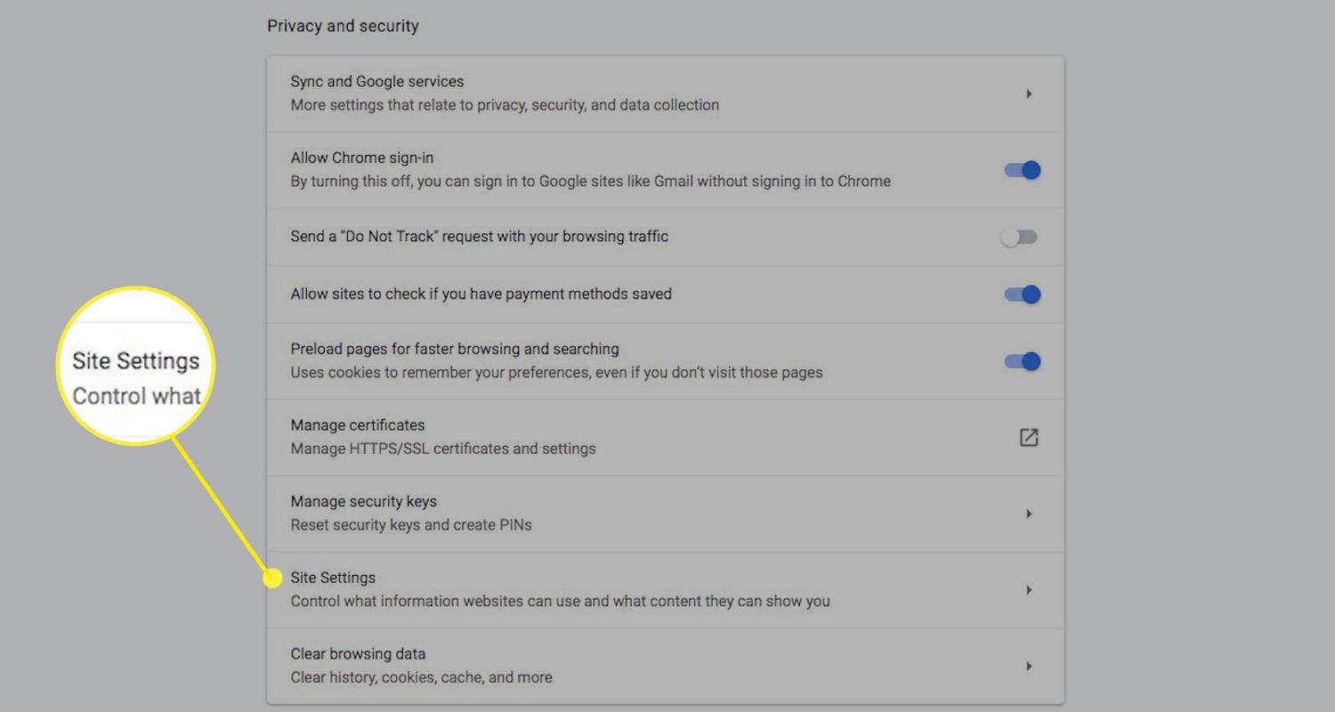The image size is (1335, 712).
Task: Open external link icon for Manage certificates
Action: 1028,437
